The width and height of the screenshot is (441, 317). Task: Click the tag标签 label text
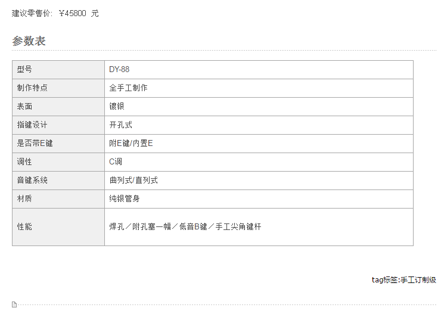pos(384,280)
